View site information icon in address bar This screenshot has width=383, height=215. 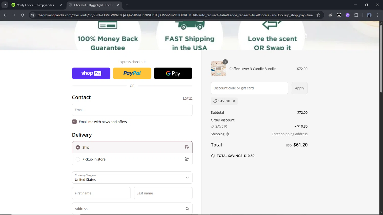point(33,15)
